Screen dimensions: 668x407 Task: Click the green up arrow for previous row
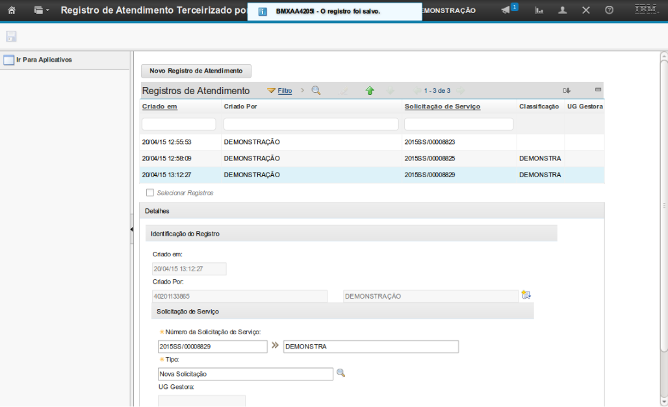pos(370,91)
